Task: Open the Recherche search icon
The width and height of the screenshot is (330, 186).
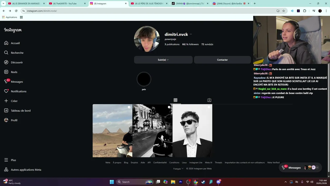Action: click(x=6, y=53)
